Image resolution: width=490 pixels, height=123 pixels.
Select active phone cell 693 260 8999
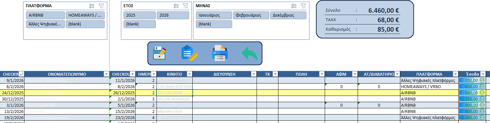point(175,93)
